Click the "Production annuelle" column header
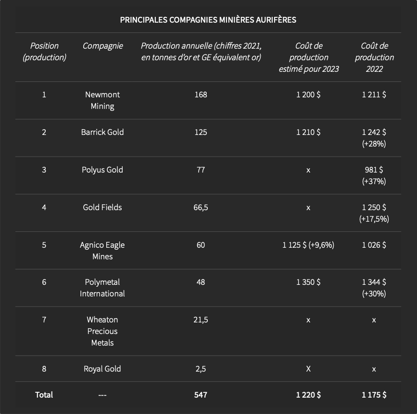The width and height of the screenshot is (417, 414). point(201,52)
